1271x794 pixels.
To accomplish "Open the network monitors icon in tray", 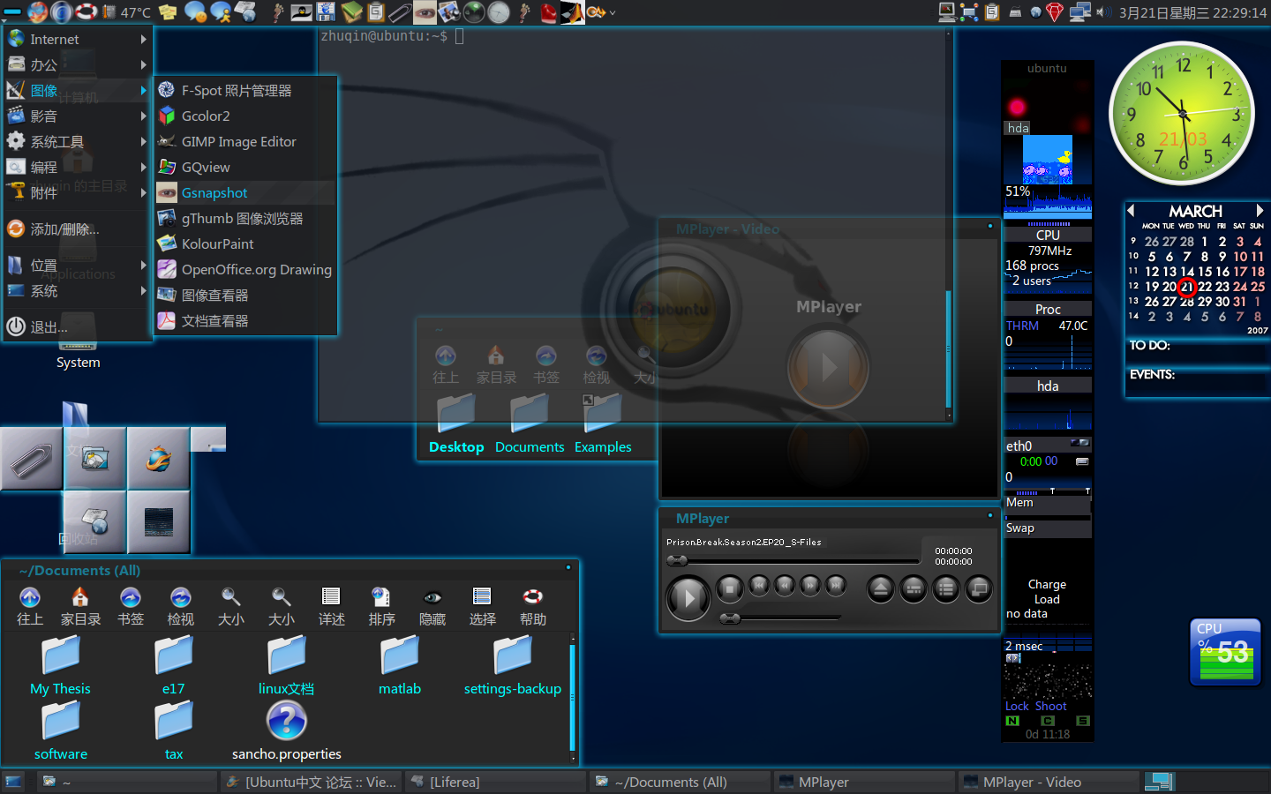I will tap(1079, 12).
